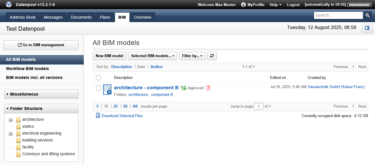375x165 pixels.
Task: Switch to the Messages tab
Action: (x=53, y=17)
